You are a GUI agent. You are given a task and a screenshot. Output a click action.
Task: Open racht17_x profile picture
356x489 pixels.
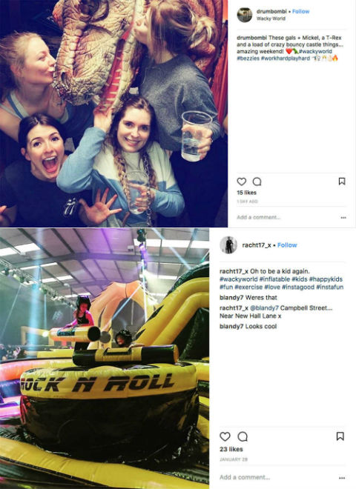tap(228, 245)
